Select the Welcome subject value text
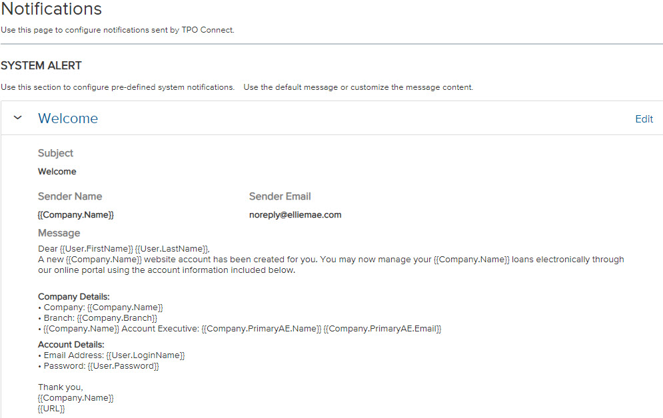This screenshot has width=663, height=418. (57, 172)
